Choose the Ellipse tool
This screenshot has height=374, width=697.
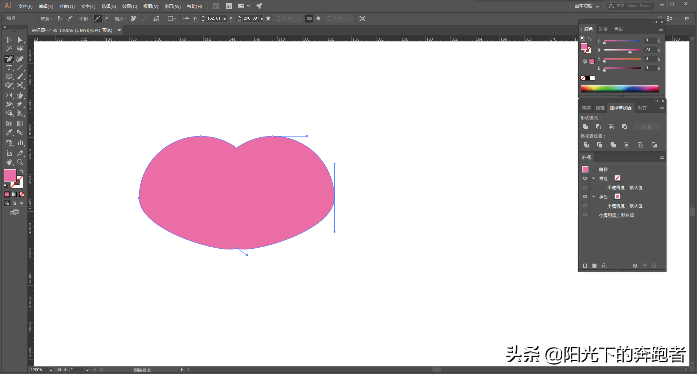pyautogui.click(x=9, y=77)
